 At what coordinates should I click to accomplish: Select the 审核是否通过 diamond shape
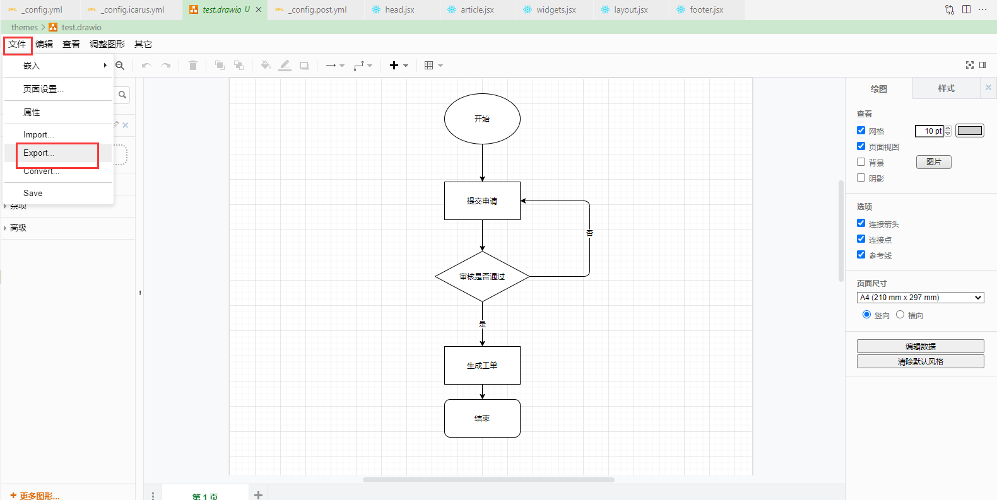click(x=482, y=276)
